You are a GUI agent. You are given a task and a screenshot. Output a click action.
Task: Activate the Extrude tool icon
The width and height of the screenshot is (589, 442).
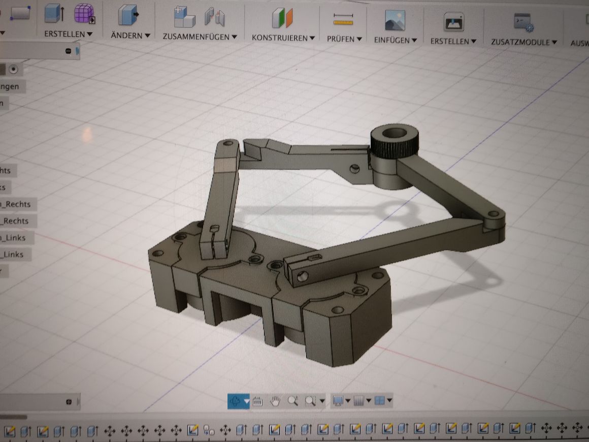[x=54, y=14]
